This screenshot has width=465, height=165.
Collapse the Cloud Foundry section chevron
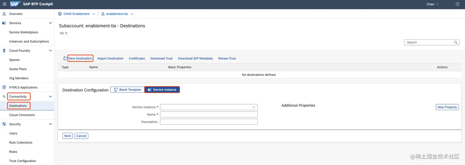pyautogui.click(x=50, y=51)
